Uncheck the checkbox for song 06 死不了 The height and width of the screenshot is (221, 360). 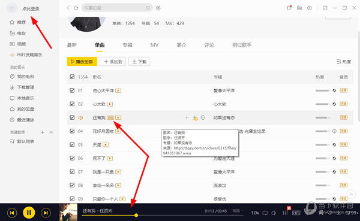click(x=72, y=158)
